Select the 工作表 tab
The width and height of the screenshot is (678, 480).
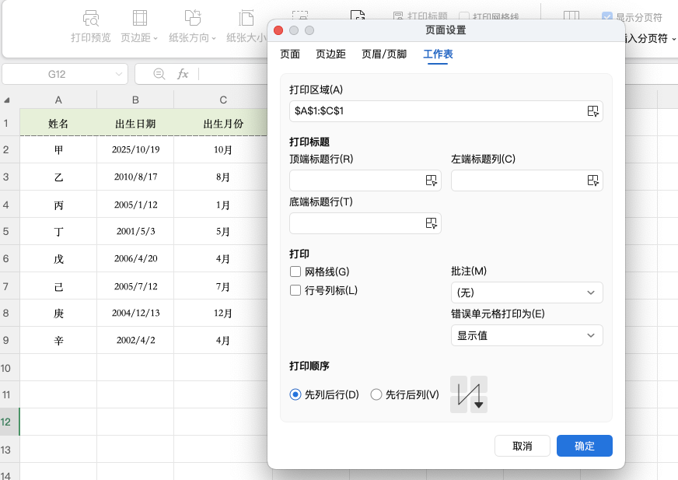click(x=438, y=54)
